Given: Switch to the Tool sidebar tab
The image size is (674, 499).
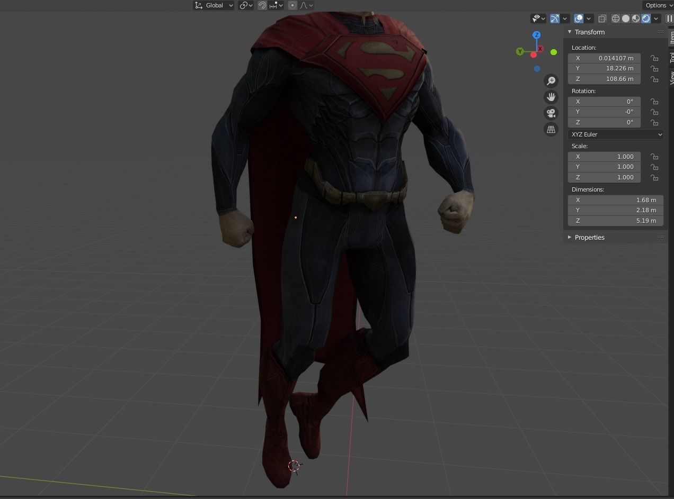Looking at the screenshot, I should pos(671,57).
